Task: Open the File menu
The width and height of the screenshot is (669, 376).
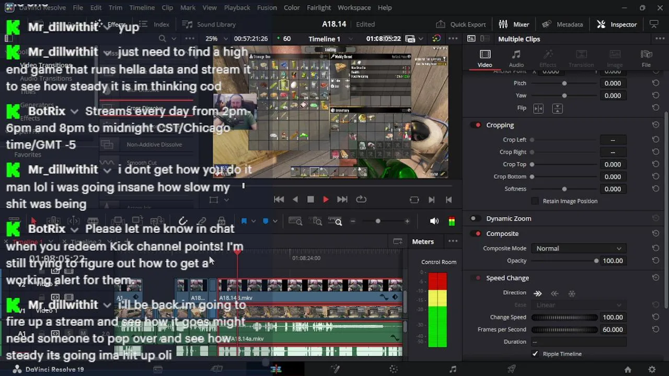Action: coord(78,8)
